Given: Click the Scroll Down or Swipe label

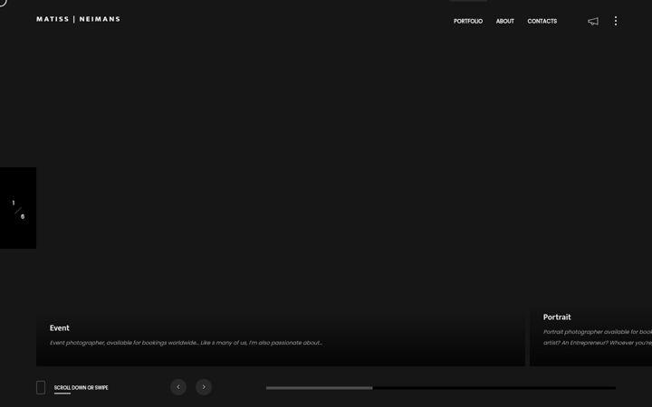Looking at the screenshot, I should point(81,388).
